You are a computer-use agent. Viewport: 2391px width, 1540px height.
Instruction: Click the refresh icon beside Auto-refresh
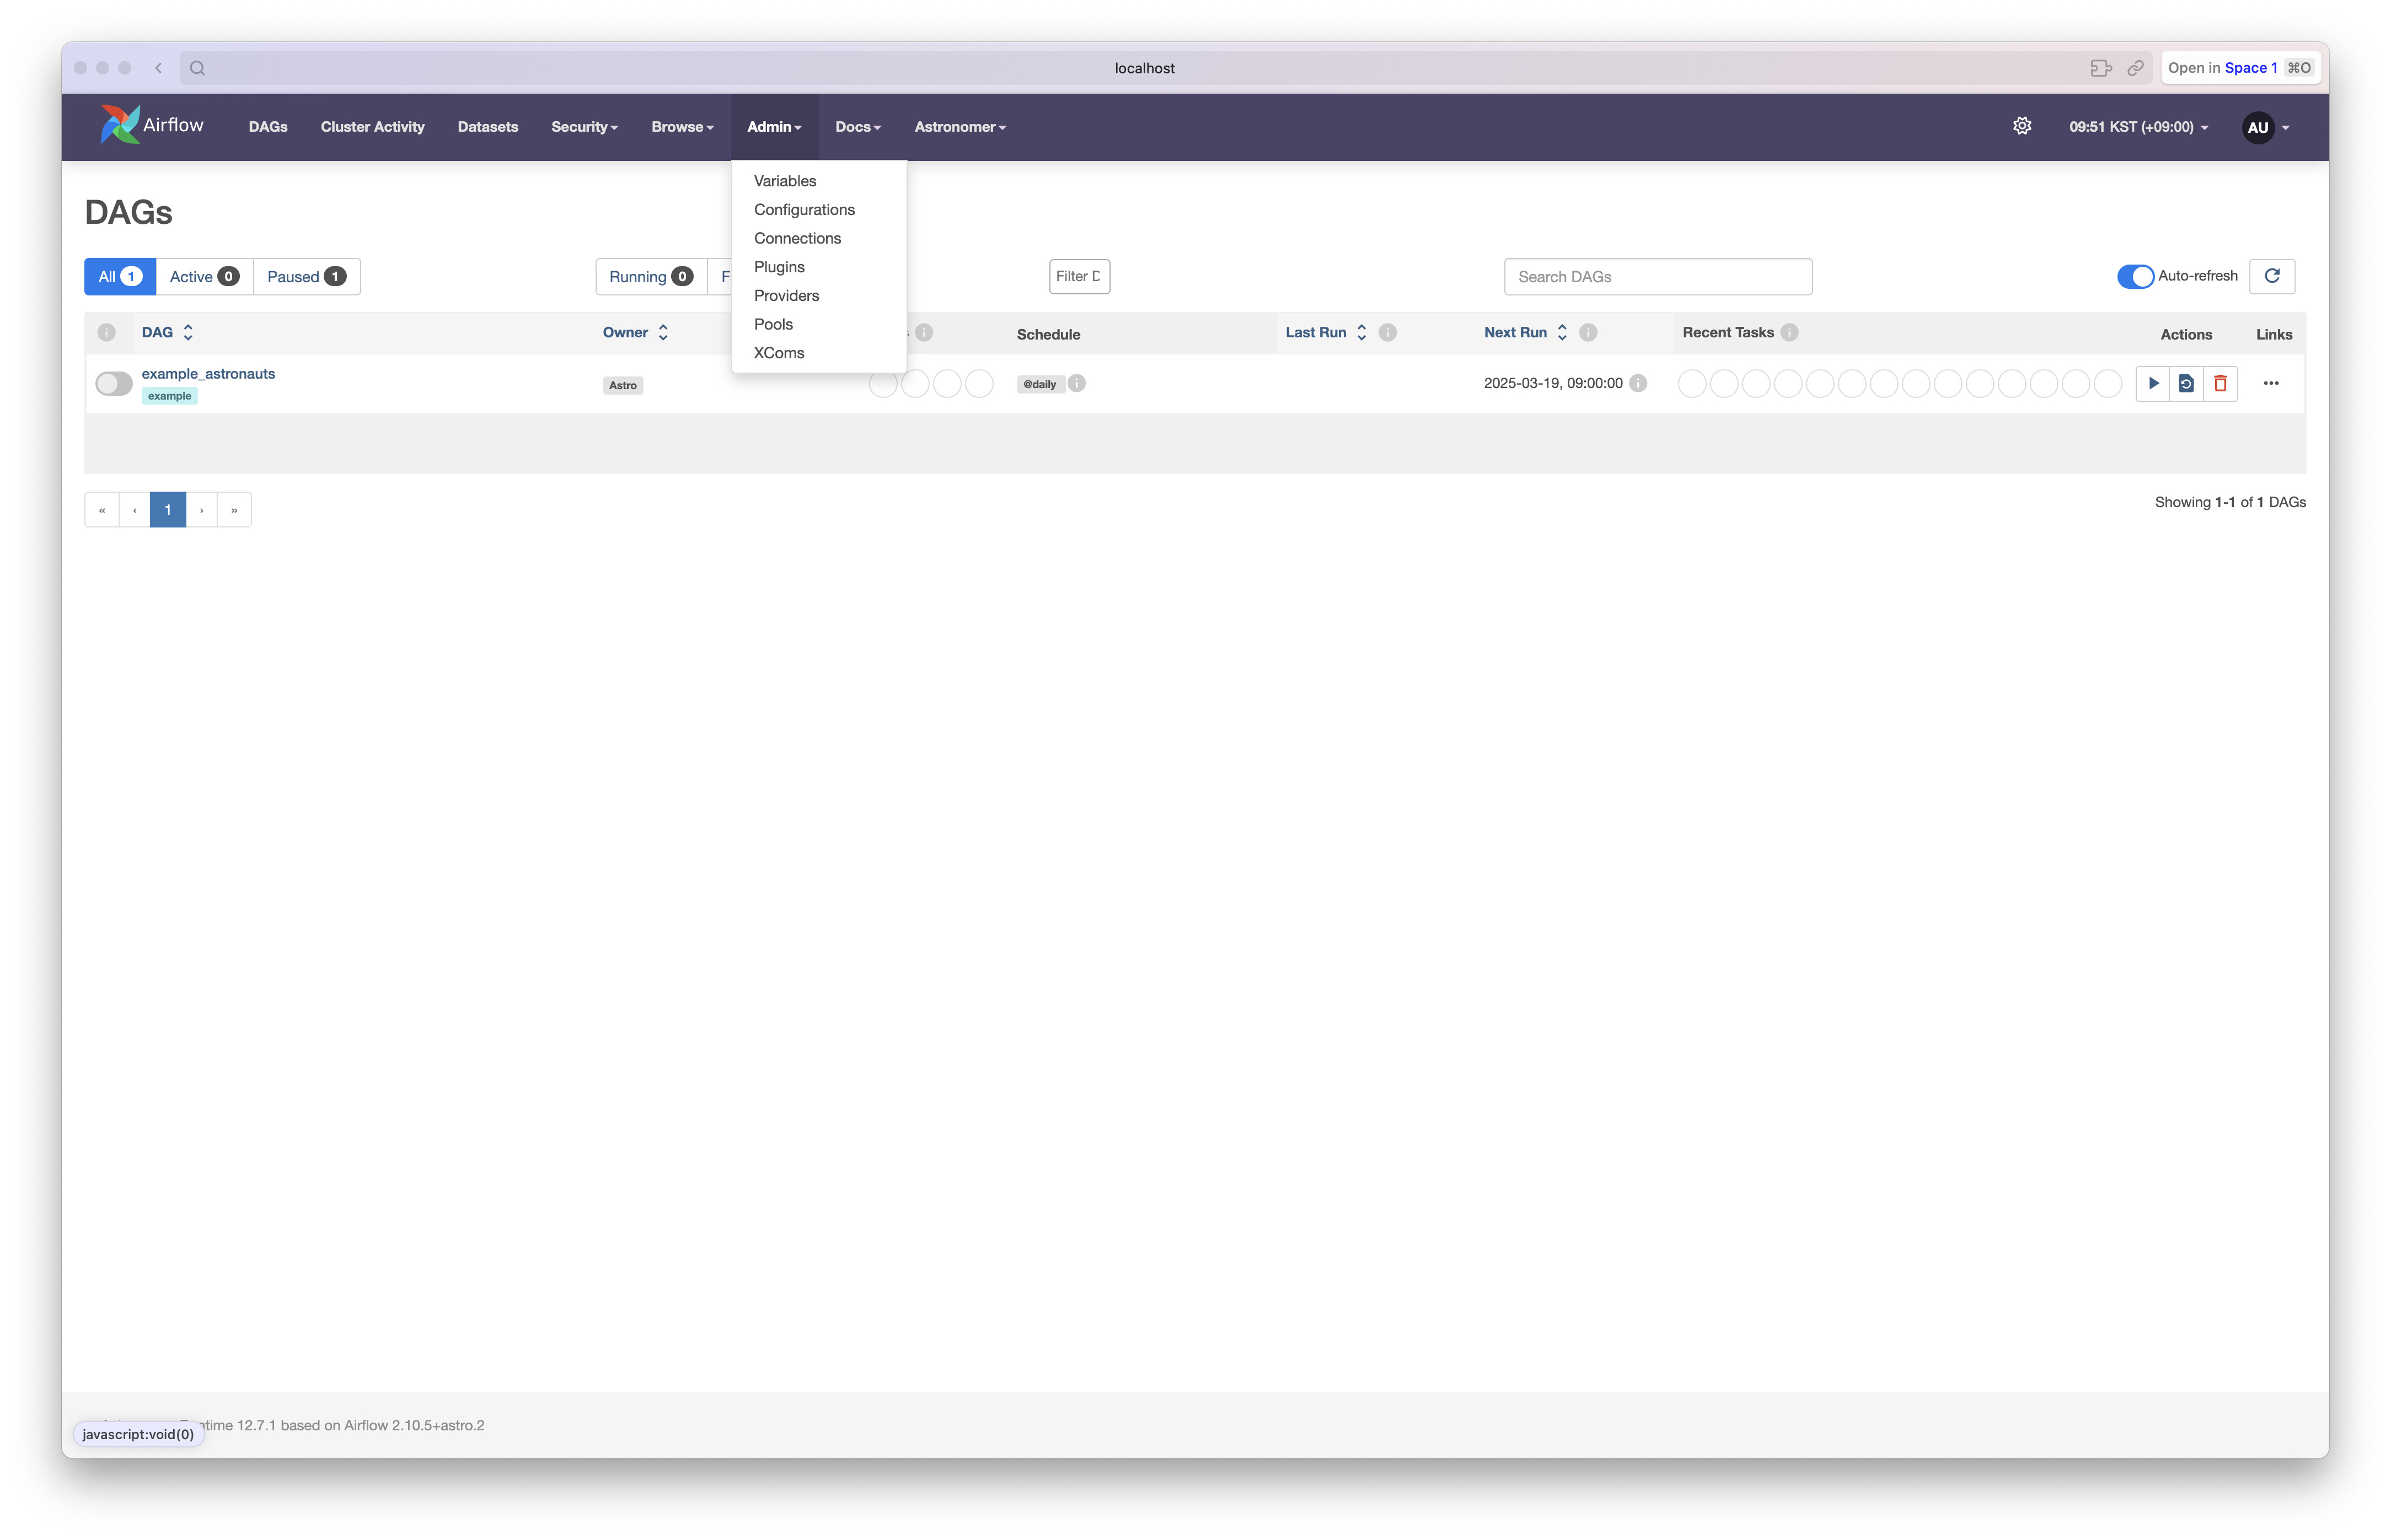tap(2271, 276)
